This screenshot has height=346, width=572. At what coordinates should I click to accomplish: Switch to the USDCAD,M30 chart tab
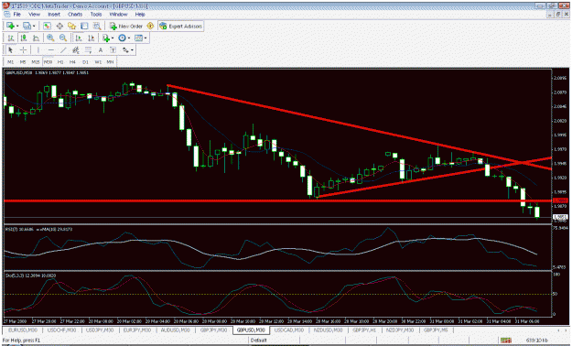click(x=289, y=330)
